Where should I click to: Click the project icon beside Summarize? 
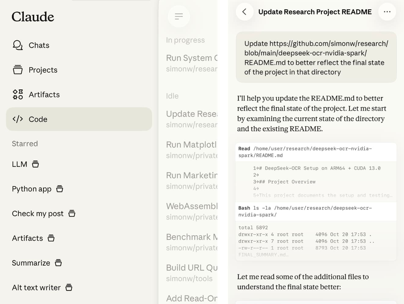click(59, 262)
